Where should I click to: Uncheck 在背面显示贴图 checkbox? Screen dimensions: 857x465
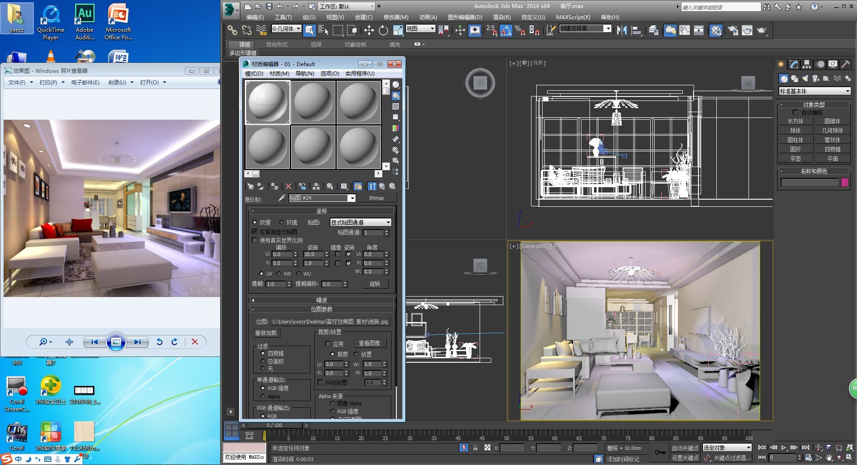255,232
